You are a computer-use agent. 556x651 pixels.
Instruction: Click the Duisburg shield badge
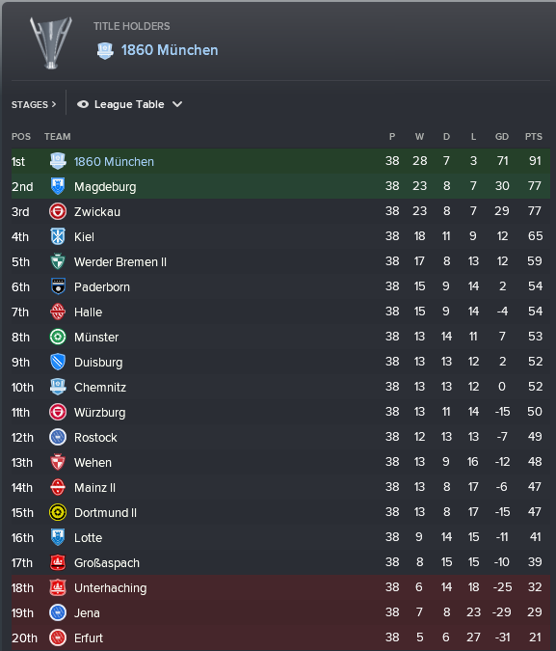58,362
